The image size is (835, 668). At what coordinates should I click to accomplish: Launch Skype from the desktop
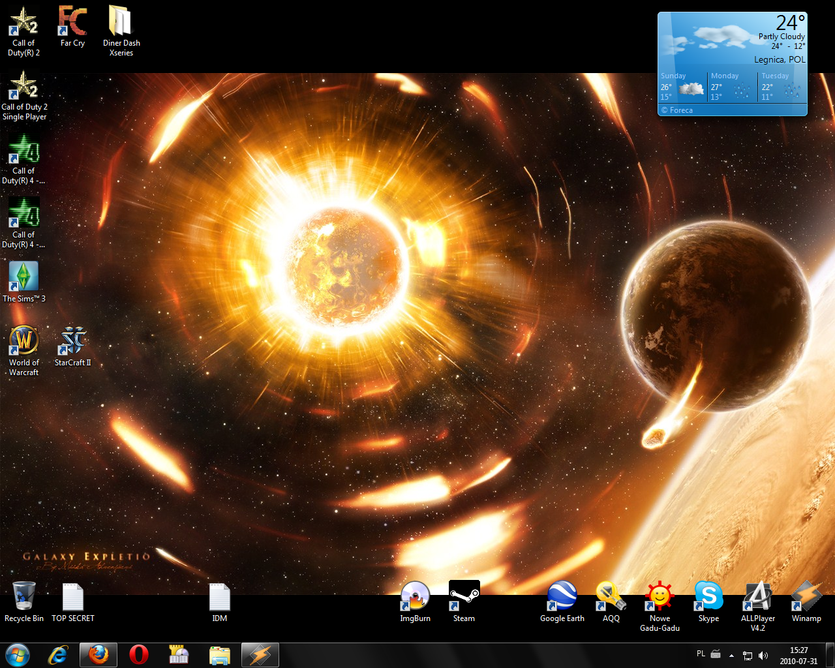click(x=708, y=601)
